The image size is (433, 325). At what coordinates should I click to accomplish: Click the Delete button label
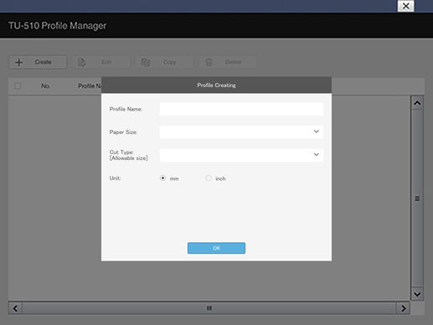click(x=233, y=62)
